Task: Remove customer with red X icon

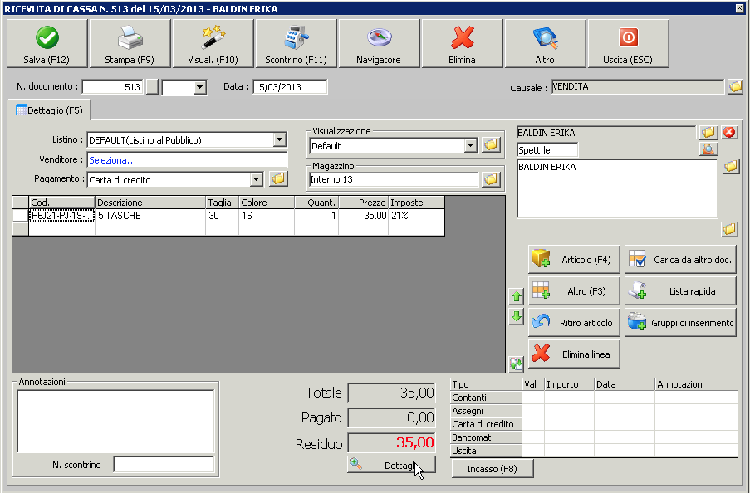Action: click(x=729, y=132)
